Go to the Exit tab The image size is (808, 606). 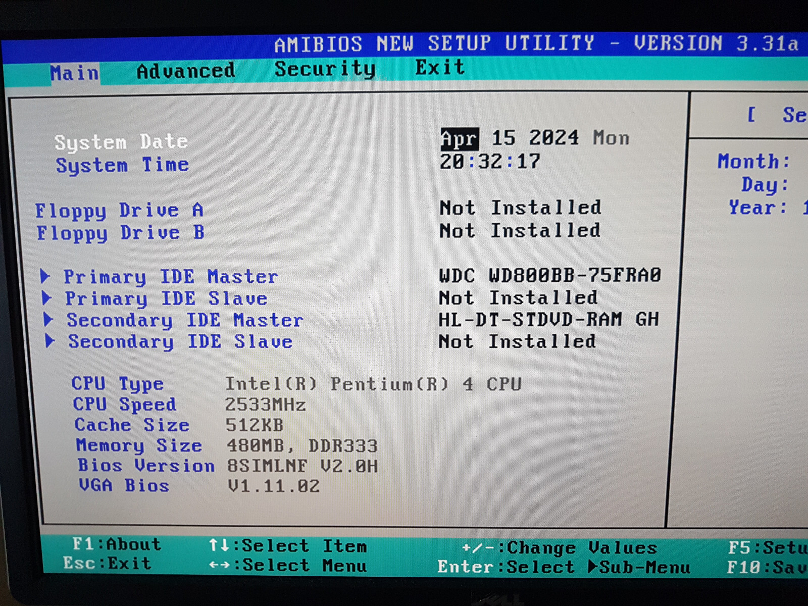tap(440, 67)
